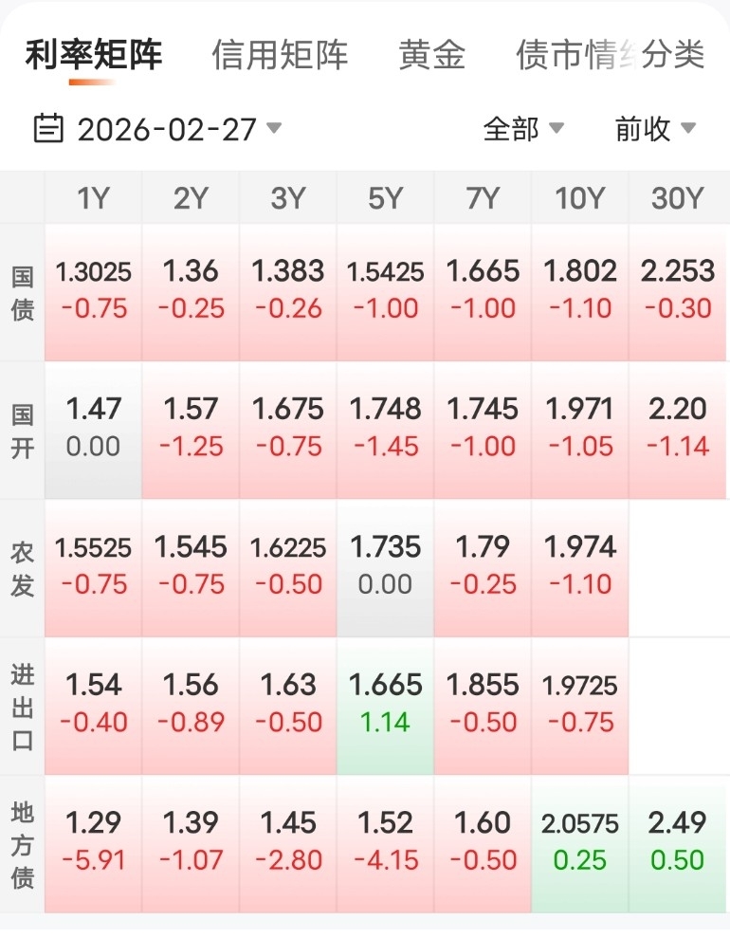Tap the green 进出口 5Y cell 1.665

pos(385,707)
